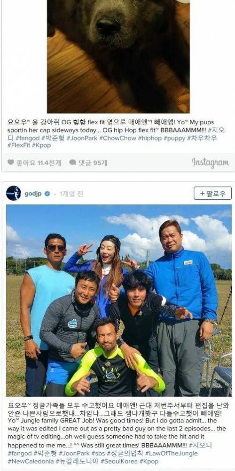
Task: Open hashtag #FlexFit
Action: point(19,146)
